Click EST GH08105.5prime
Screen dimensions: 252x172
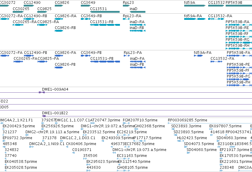click(123, 171)
